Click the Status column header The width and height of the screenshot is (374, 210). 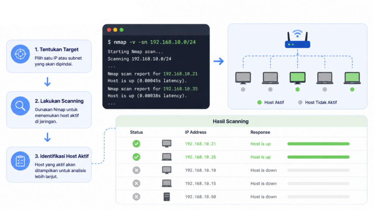click(x=137, y=132)
